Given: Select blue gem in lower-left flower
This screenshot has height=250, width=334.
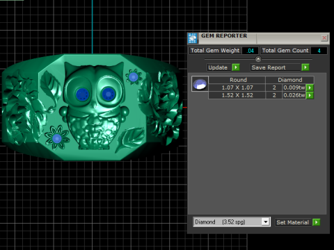Looking at the screenshot, I should 57,139.
